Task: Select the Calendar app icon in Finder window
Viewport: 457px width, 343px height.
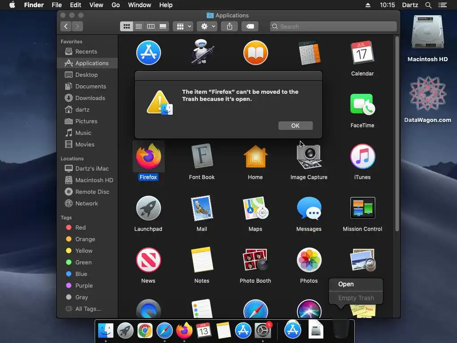Action: click(362, 53)
